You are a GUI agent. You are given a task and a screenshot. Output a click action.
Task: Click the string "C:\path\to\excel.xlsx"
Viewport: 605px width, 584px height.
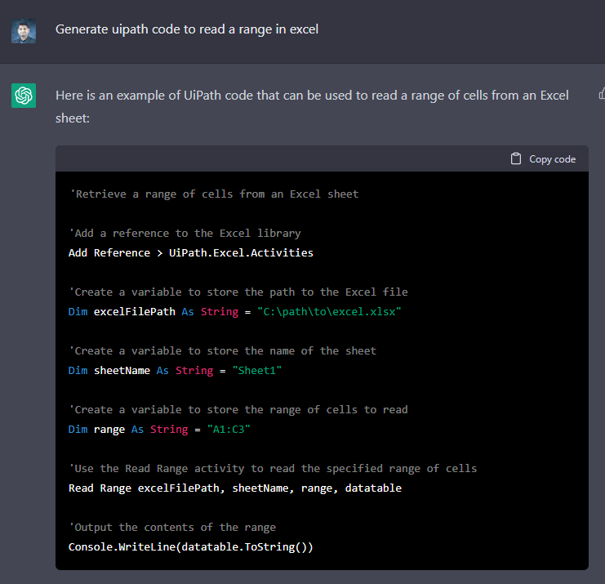tap(330, 312)
